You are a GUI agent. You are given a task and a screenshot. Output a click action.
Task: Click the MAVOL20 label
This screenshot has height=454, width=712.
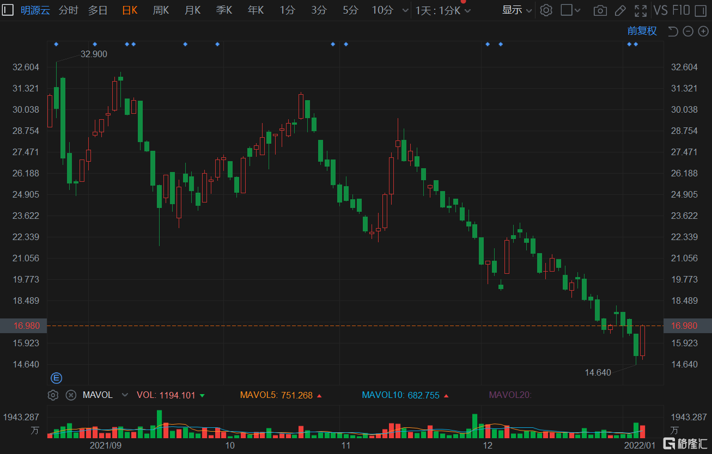pyautogui.click(x=510, y=395)
